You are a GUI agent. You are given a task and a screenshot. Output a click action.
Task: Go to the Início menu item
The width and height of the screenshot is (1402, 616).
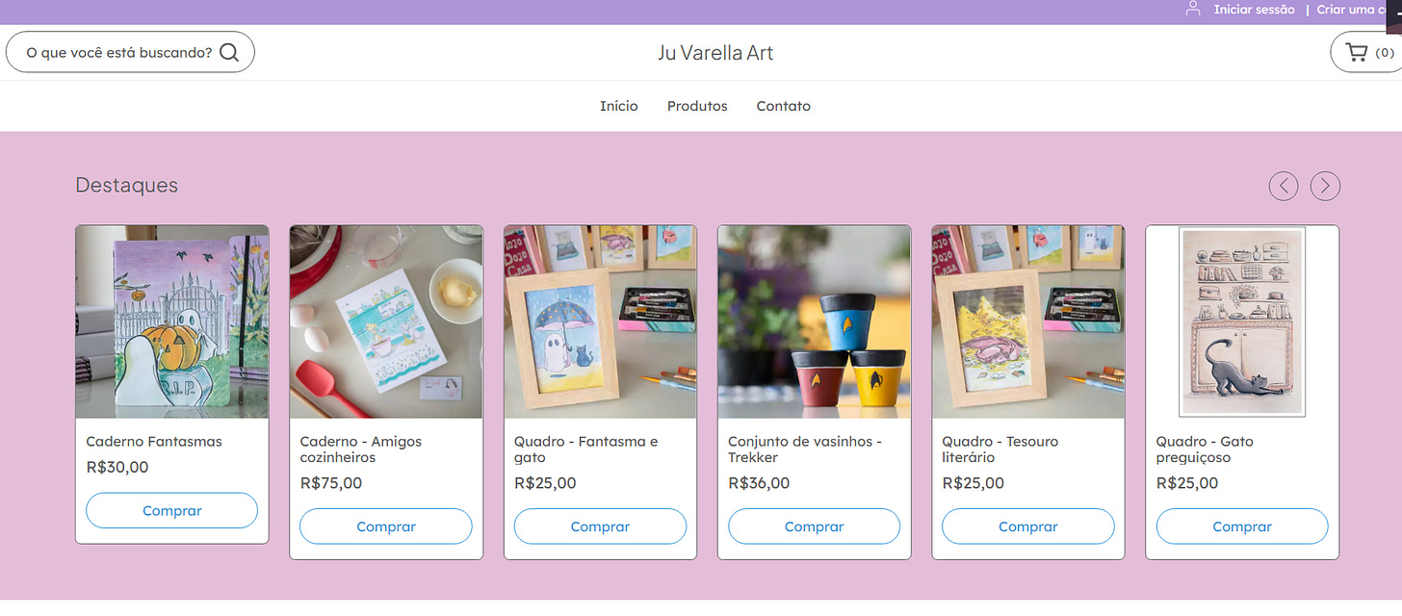(x=618, y=106)
